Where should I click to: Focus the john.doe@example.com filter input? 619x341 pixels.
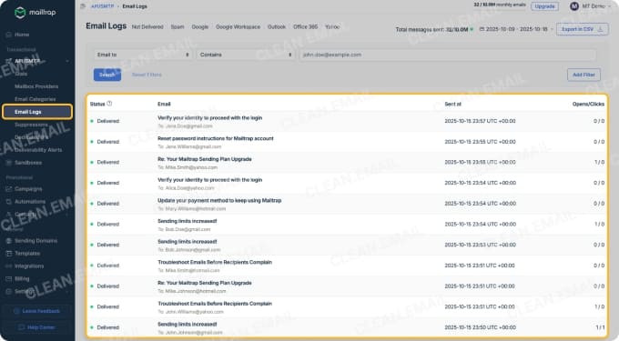(447, 55)
